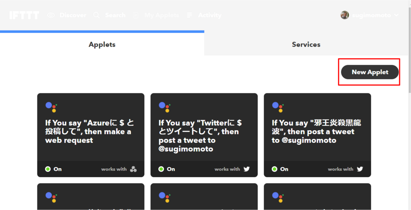
Task: Open the sugimomoto username link
Action: point(371,15)
